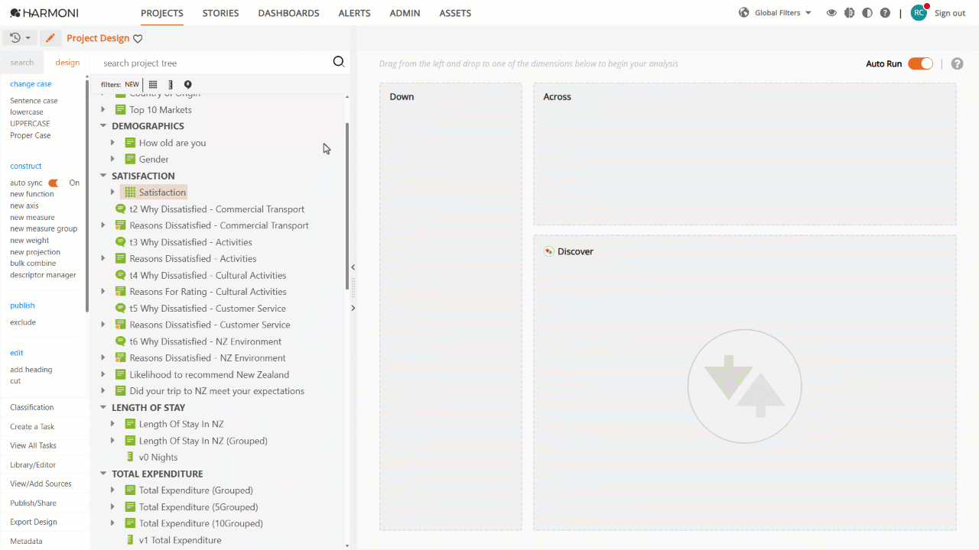Collapse the LENGTH OF STAY section
979x550 pixels.
(x=103, y=407)
